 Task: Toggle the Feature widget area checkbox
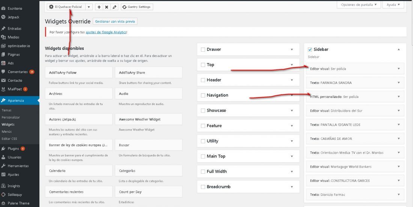point(203,126)
